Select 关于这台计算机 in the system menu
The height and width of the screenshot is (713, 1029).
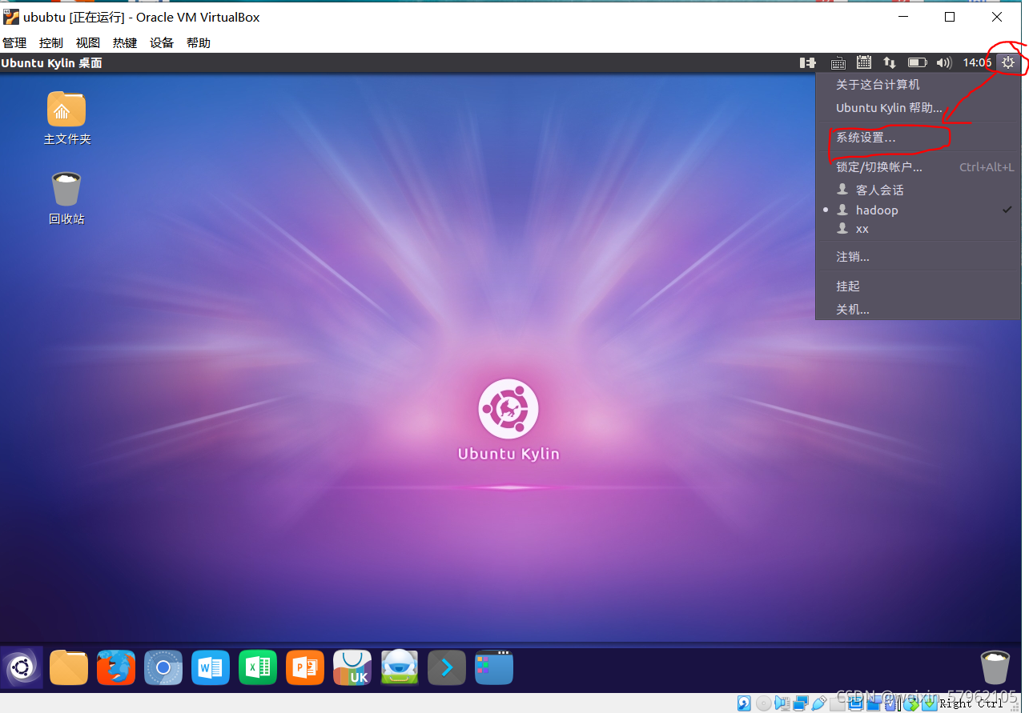[x=918, y=85]
